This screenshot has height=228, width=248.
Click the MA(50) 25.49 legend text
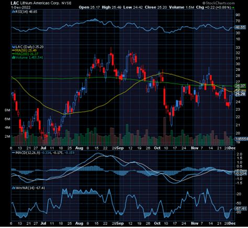[x=26, y=51]
